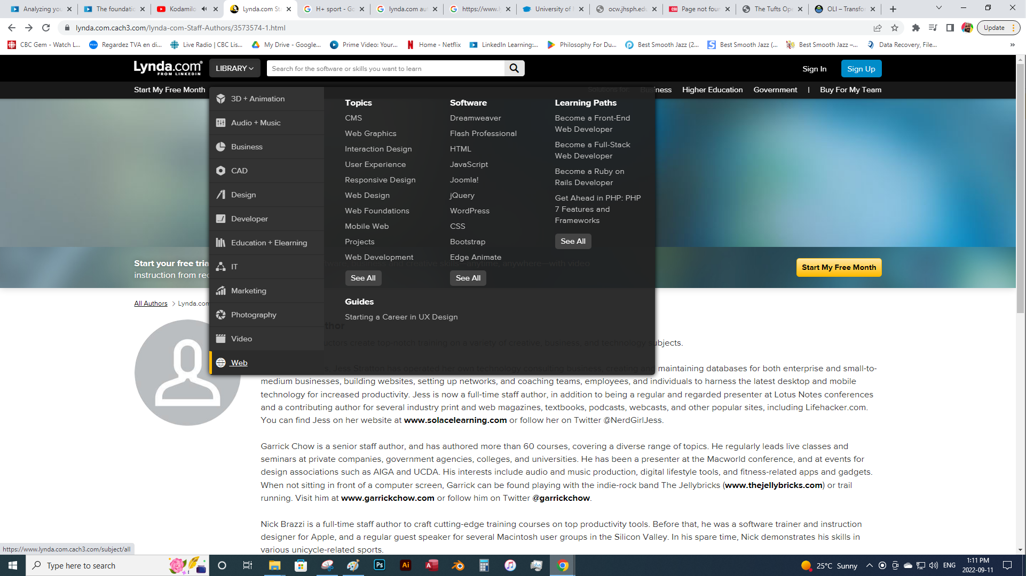
Task: Expand the browser tab search chevron
Action: click(939, 8)
